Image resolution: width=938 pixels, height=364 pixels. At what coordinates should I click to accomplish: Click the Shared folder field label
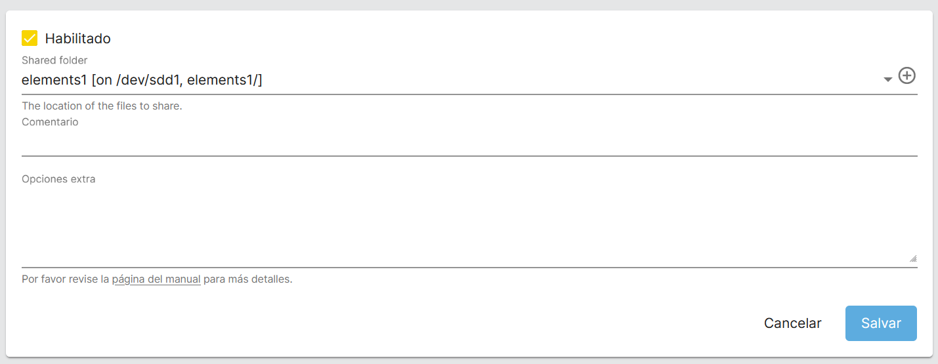click(x=54, y=60)
